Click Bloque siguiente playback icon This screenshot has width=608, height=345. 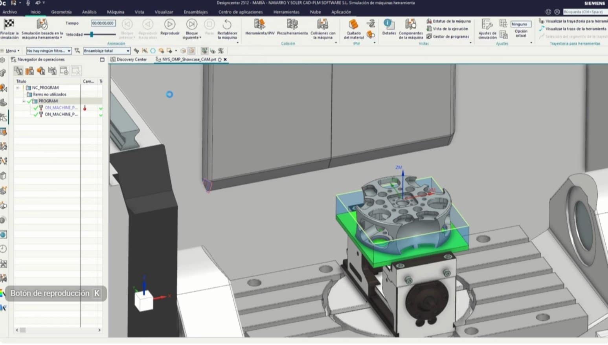(x=191, y=27)
